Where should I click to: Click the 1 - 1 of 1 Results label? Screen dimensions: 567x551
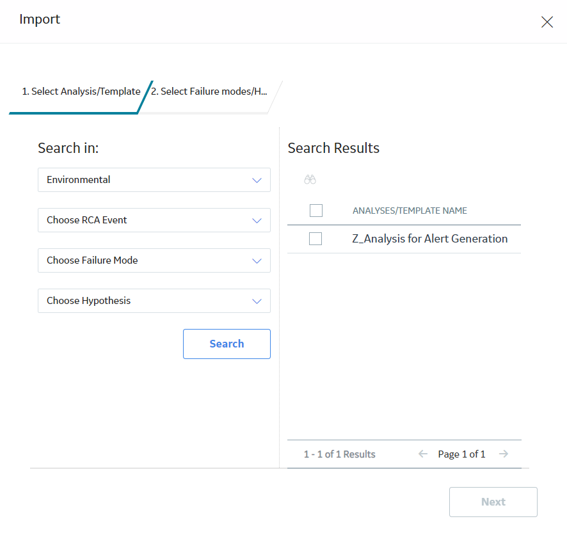click(340, 454)
